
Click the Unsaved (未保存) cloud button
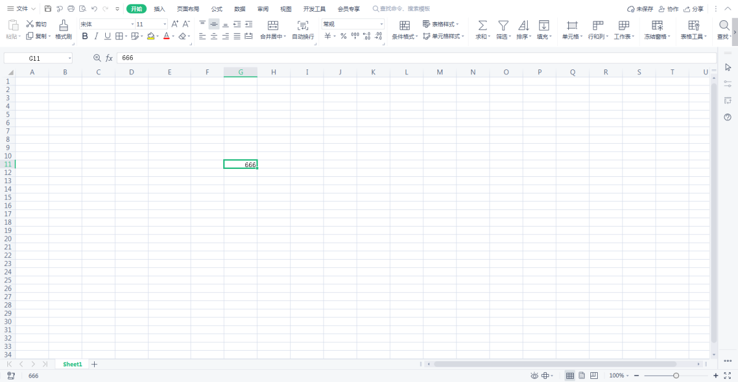click(x=640, y=9)
